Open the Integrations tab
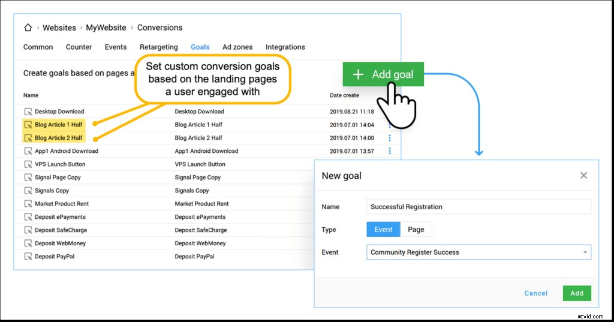The width and height of the screenshot is (614, 322). [x=285, y=47]
